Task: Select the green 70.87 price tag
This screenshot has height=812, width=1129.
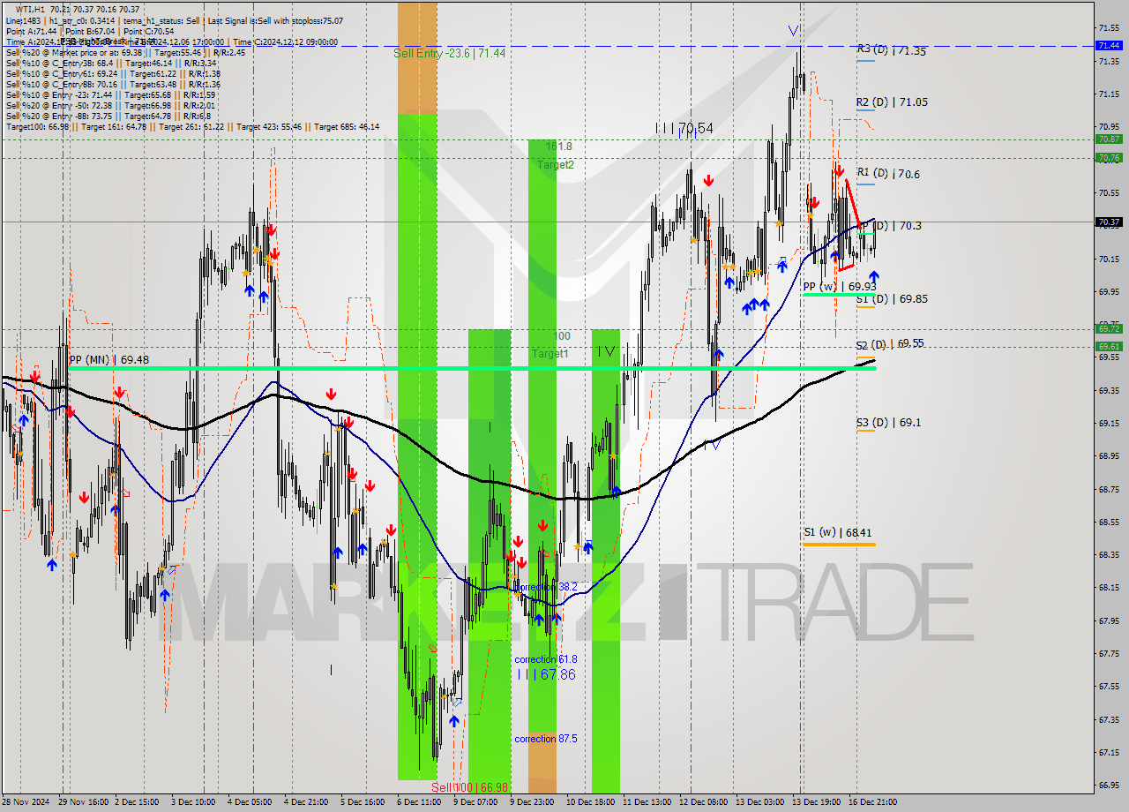Action: point(1109,139)
